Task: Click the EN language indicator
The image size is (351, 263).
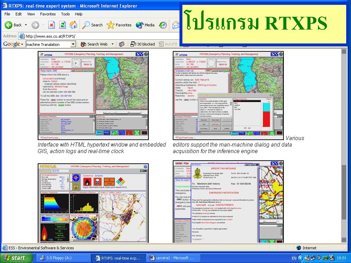Action: (294, 258)
